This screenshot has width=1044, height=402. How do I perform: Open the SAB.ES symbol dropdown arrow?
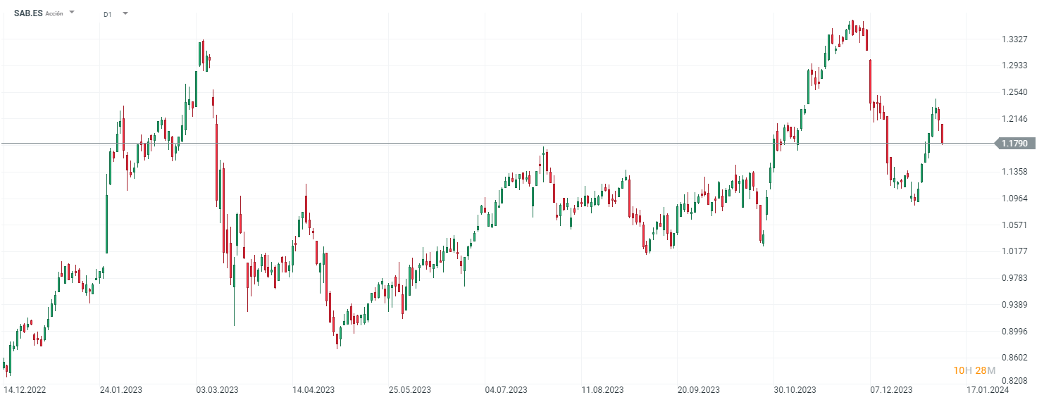(72, 13)
